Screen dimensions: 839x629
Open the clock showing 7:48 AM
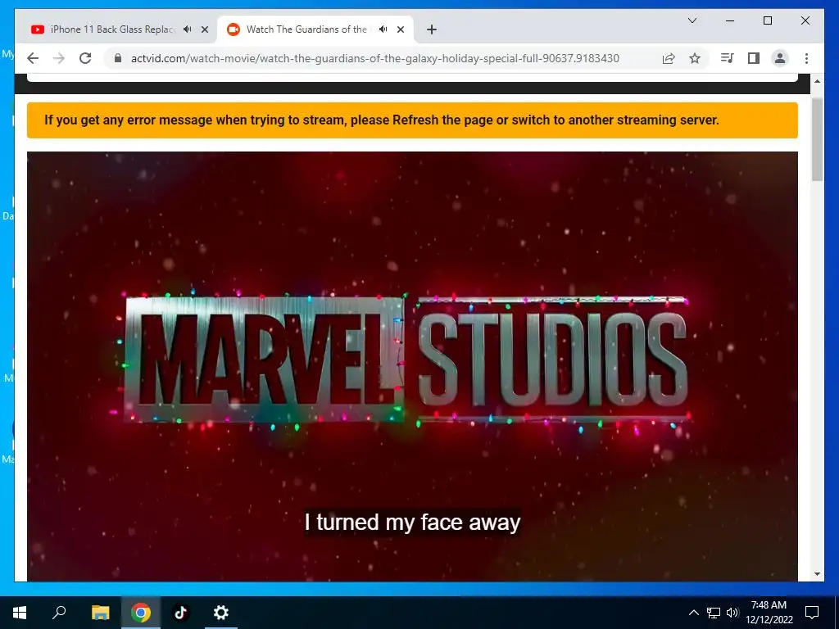click(x=769, y=613)
